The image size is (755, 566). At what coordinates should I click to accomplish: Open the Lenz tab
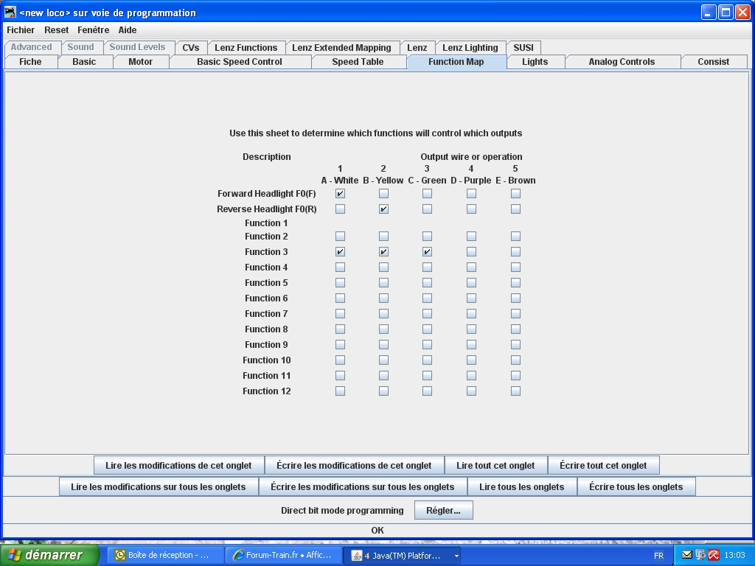[x=417, y=48]
